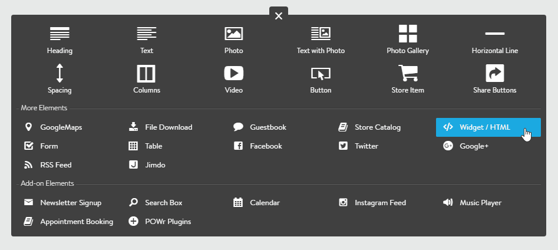Add a Horizontal Line element
558x250 pixels.
pos(495,34)
